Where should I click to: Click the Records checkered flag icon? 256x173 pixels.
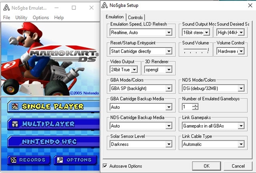pos(13,160)
